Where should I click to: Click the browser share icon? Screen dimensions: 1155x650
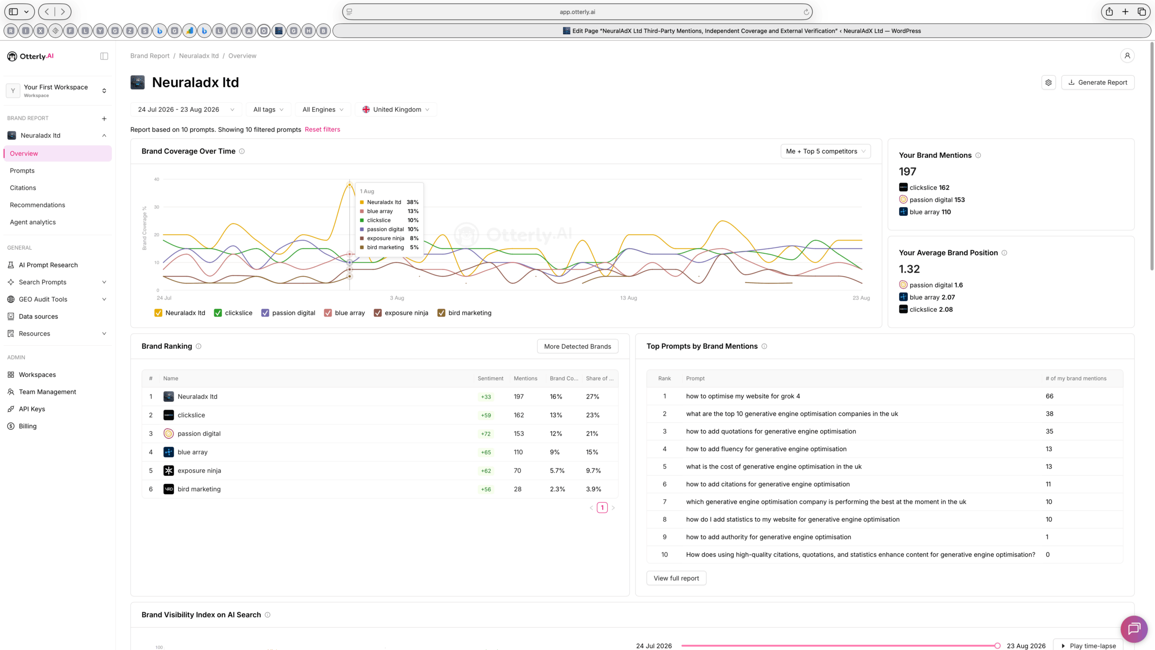click(x=1109, y=12)
